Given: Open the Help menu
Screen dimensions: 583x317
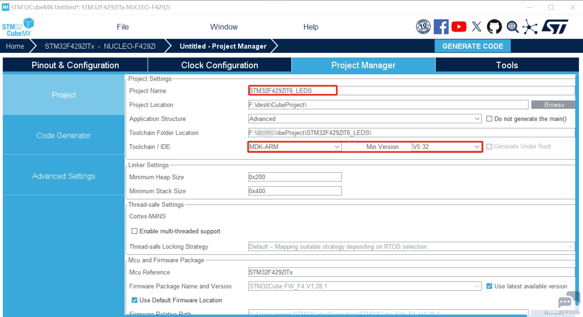Looking at the screenshot, I should pyautogui.click(x=311, y=27).
